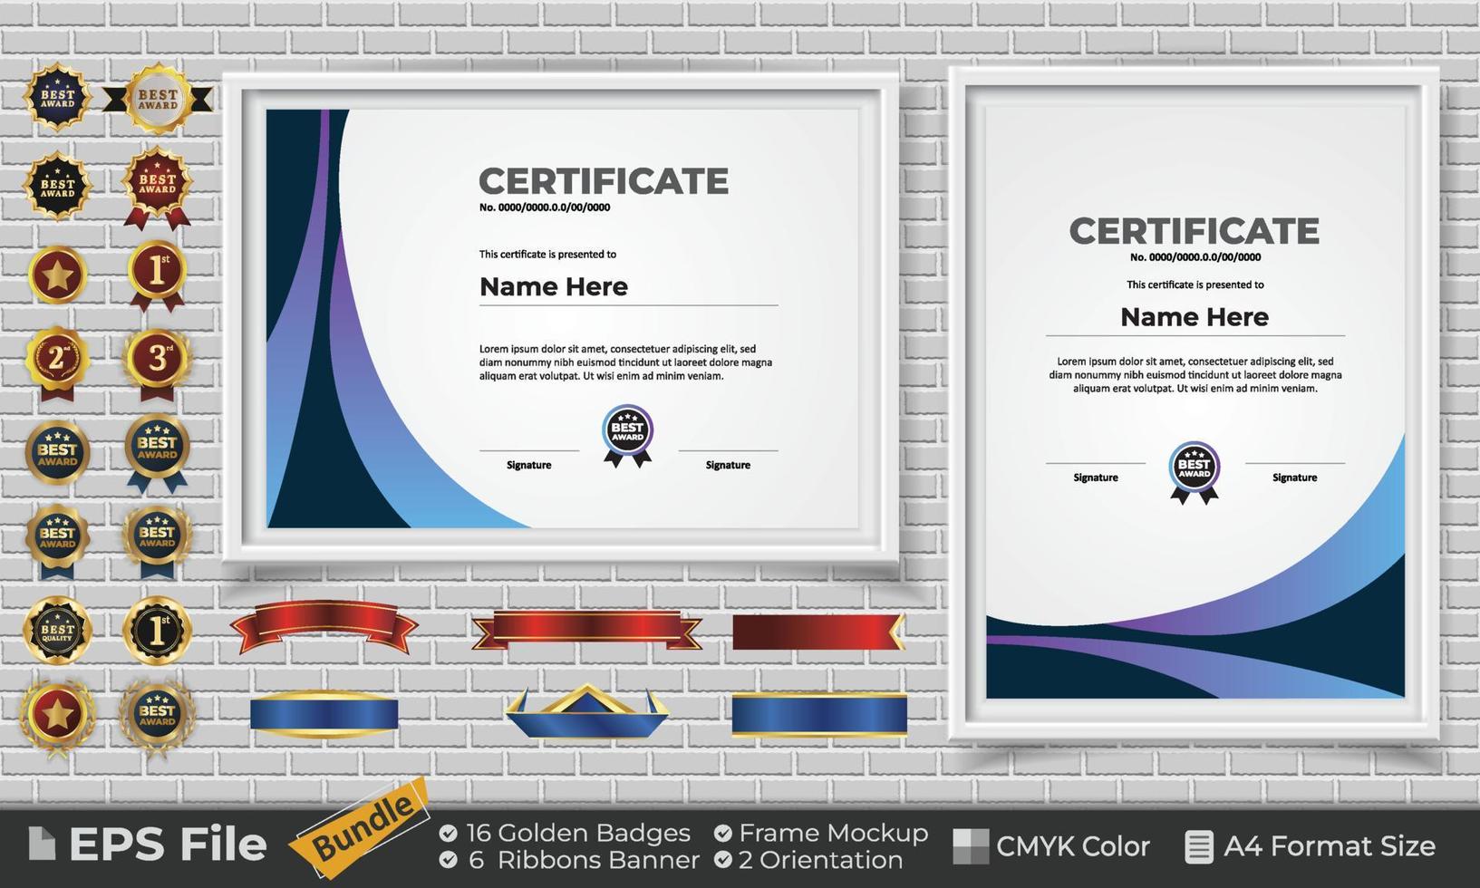This screenshot has width=1480, height=888.
Task: Click the checkmark next to Frame Mockup
Action: pos(722,832)
